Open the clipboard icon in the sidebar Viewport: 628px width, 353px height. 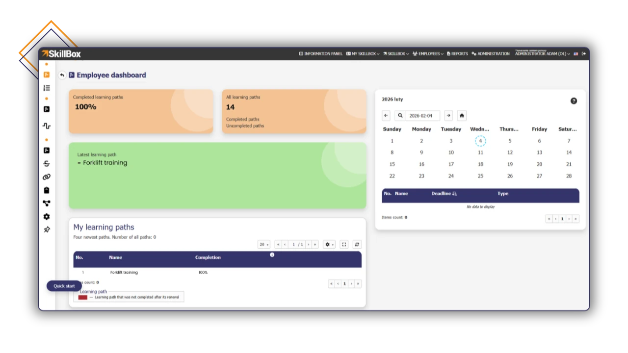point(46,190)
